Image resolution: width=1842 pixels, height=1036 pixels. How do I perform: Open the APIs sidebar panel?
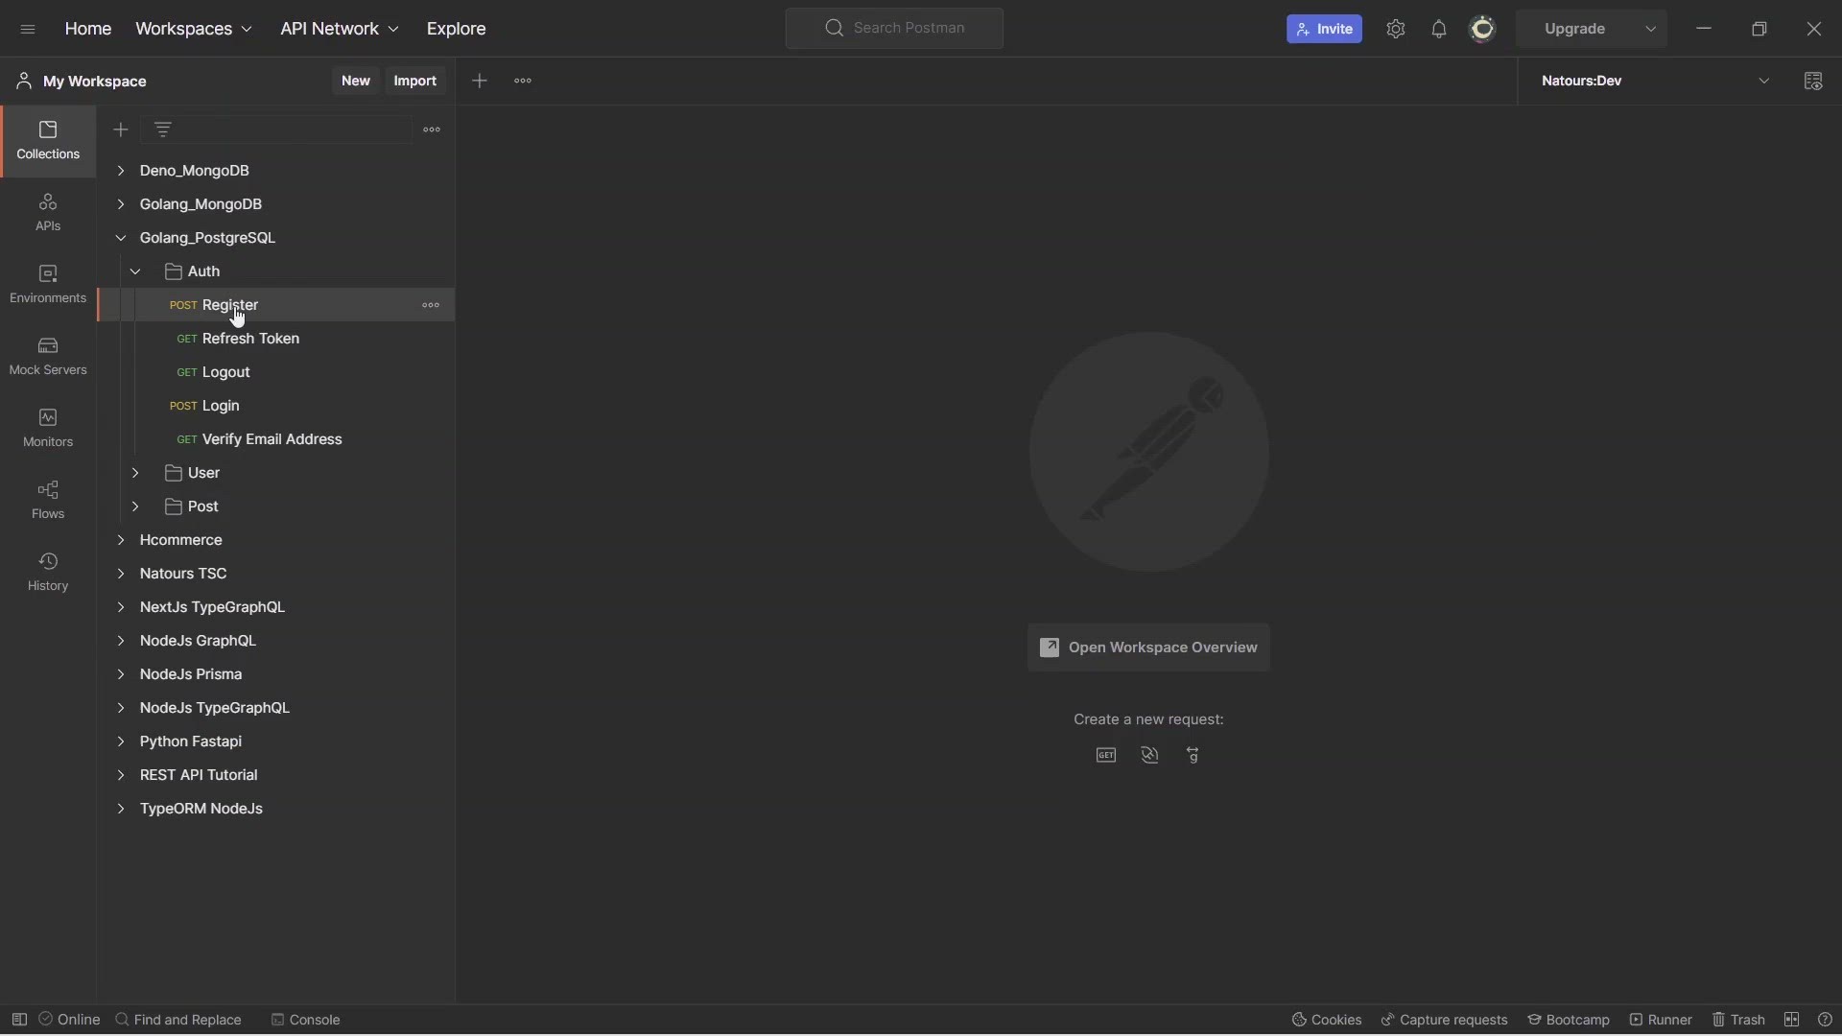48,212
